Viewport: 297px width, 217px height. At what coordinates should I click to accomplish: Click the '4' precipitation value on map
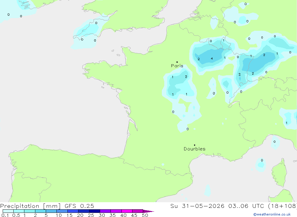[x=212, y=59]
